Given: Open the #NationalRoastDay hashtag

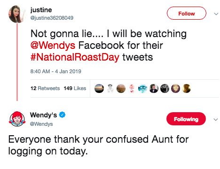Looking at the screenshot, I should (x=75, y=57).
